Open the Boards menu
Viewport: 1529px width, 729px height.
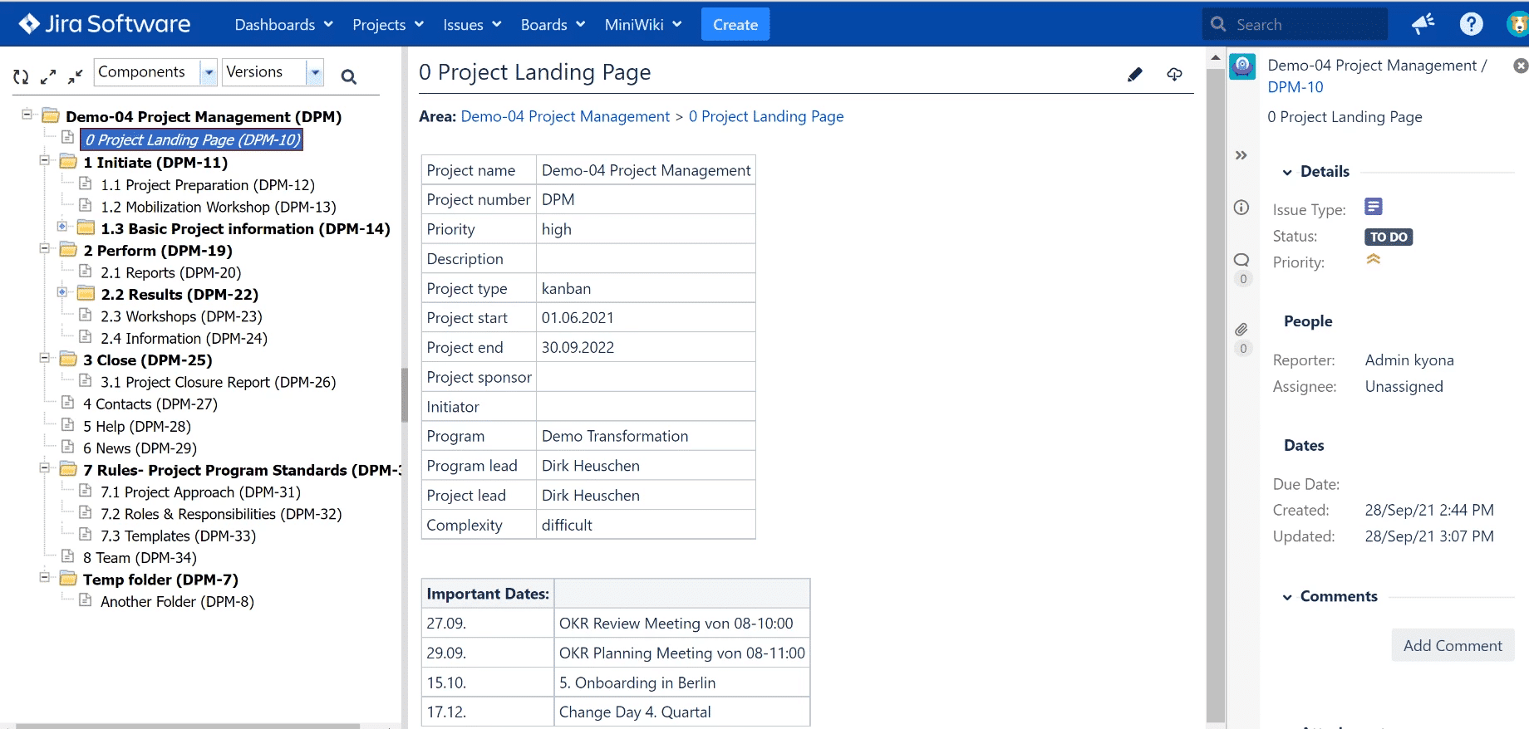[x=553, y=24]
